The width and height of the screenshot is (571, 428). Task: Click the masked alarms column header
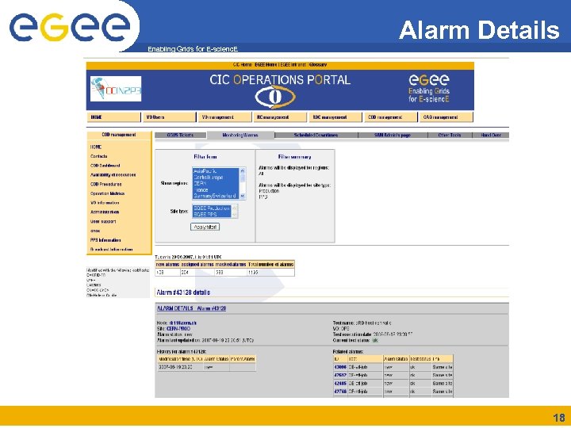tap(231, 265)
